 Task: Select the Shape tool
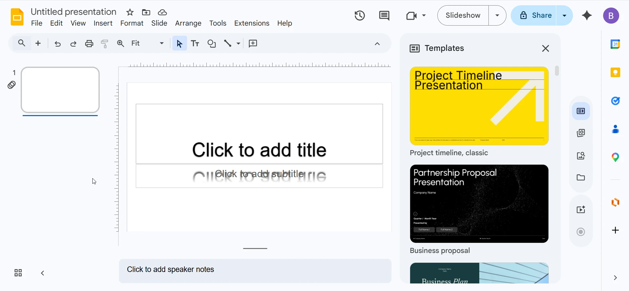pyautogui.click(x=212, y=44)
